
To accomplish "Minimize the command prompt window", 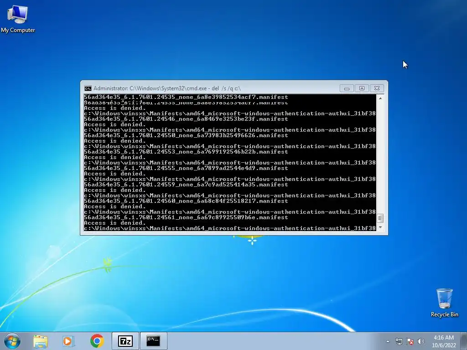I will (x=347, y=88).
